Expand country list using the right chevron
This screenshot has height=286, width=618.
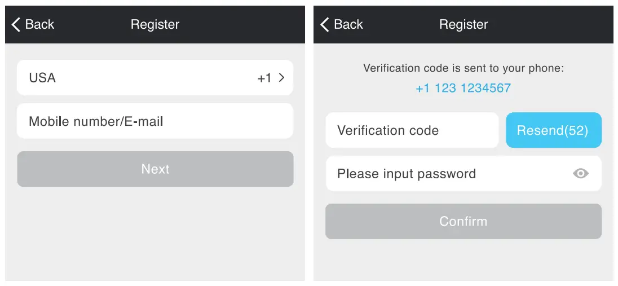(x=281, y=78)
